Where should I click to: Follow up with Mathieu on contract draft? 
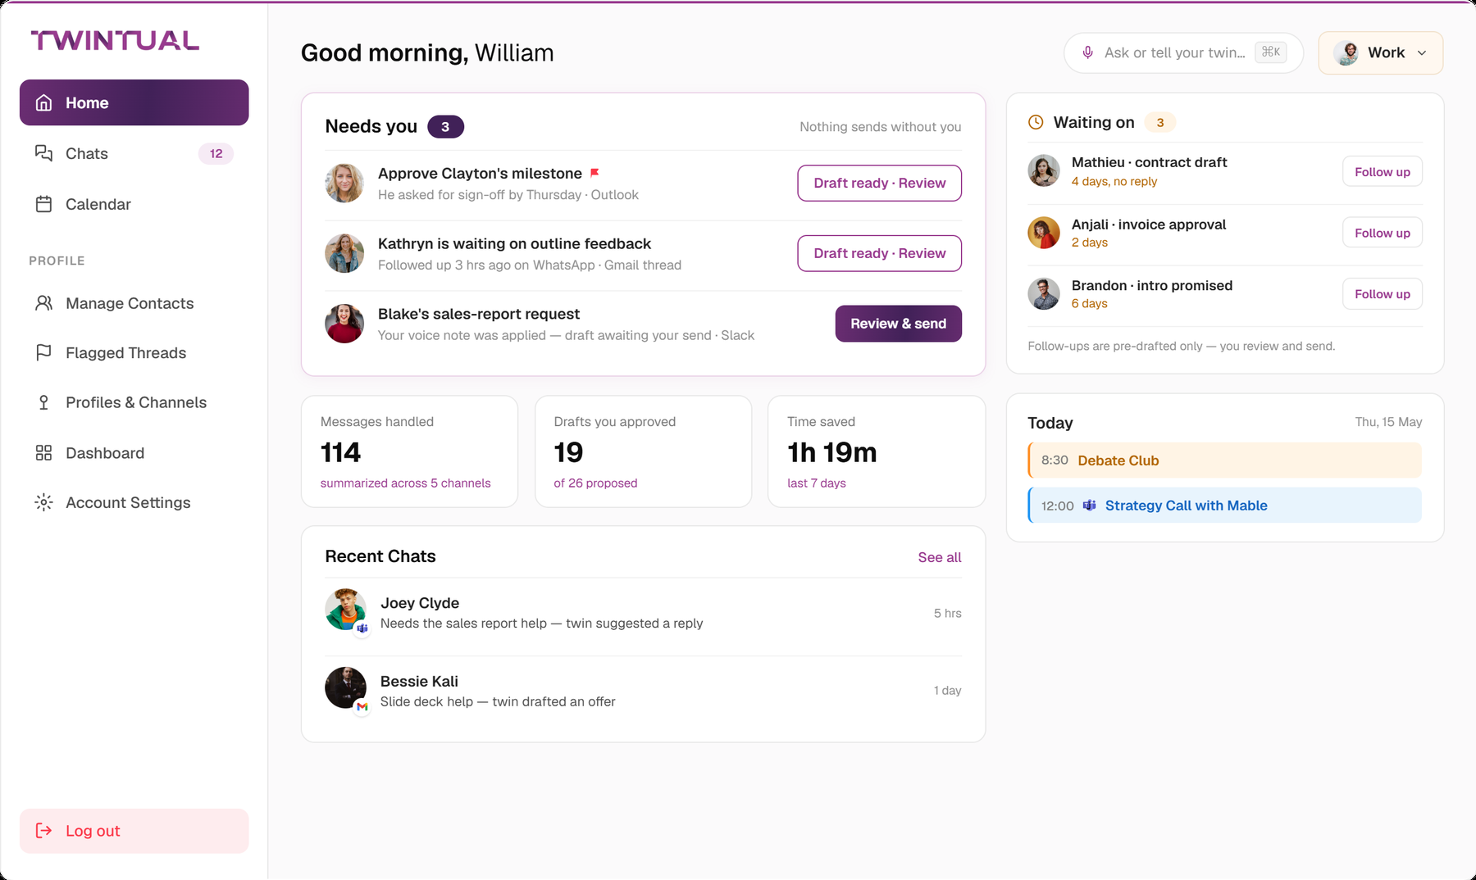point(1382,172)
